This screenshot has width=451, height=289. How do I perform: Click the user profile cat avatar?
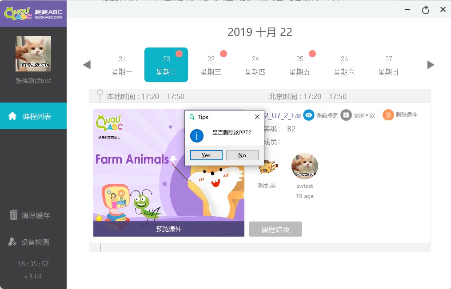click(x=33, y=54)
